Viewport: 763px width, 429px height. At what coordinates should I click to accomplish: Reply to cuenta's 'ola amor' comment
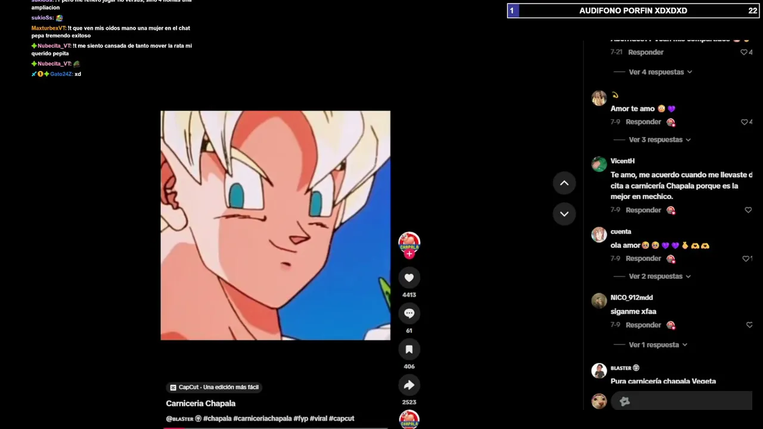point(643,259)
